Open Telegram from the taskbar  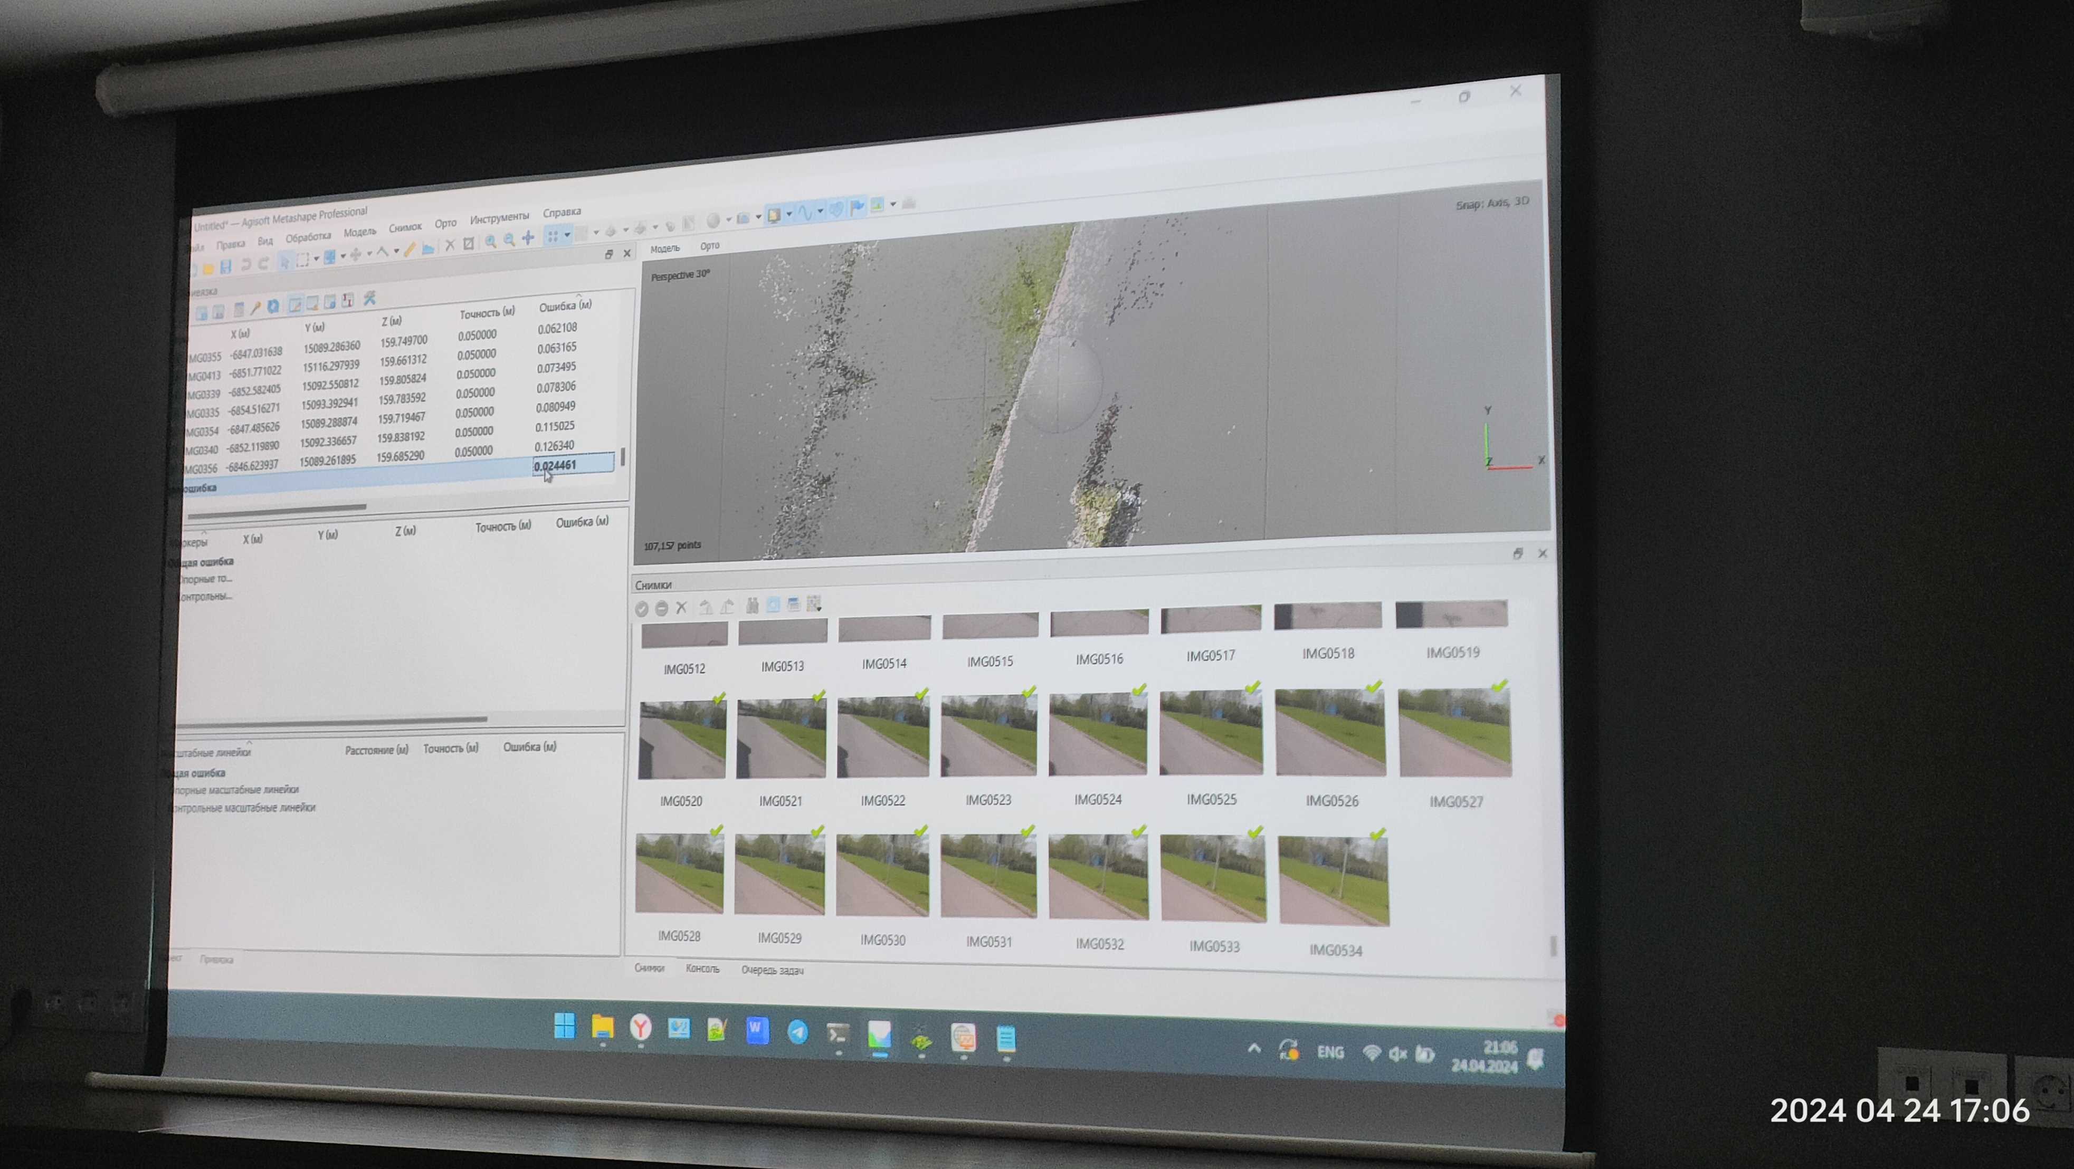(x=798, y=1031)
